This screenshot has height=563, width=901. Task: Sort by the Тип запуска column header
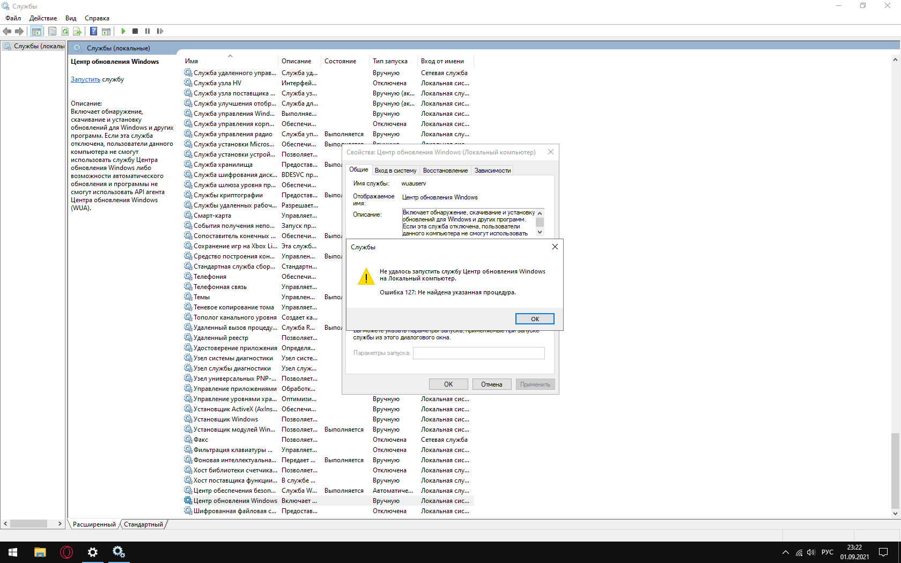[393, 61]
